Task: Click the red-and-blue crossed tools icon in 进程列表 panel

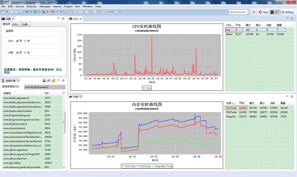Action: pos(49,81)
